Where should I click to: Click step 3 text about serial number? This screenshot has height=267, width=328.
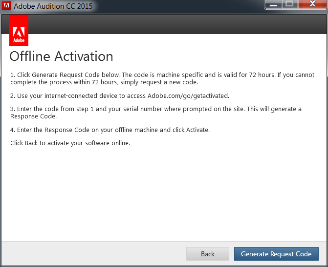tap(156, 113)
